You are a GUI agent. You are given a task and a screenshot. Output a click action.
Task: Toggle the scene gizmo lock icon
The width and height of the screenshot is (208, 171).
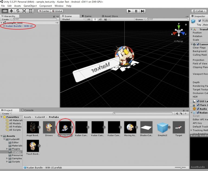click(x=186, y=24)
